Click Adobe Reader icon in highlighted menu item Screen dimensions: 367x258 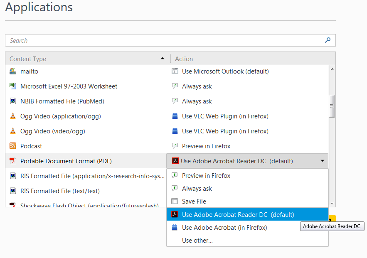[175, 214]
